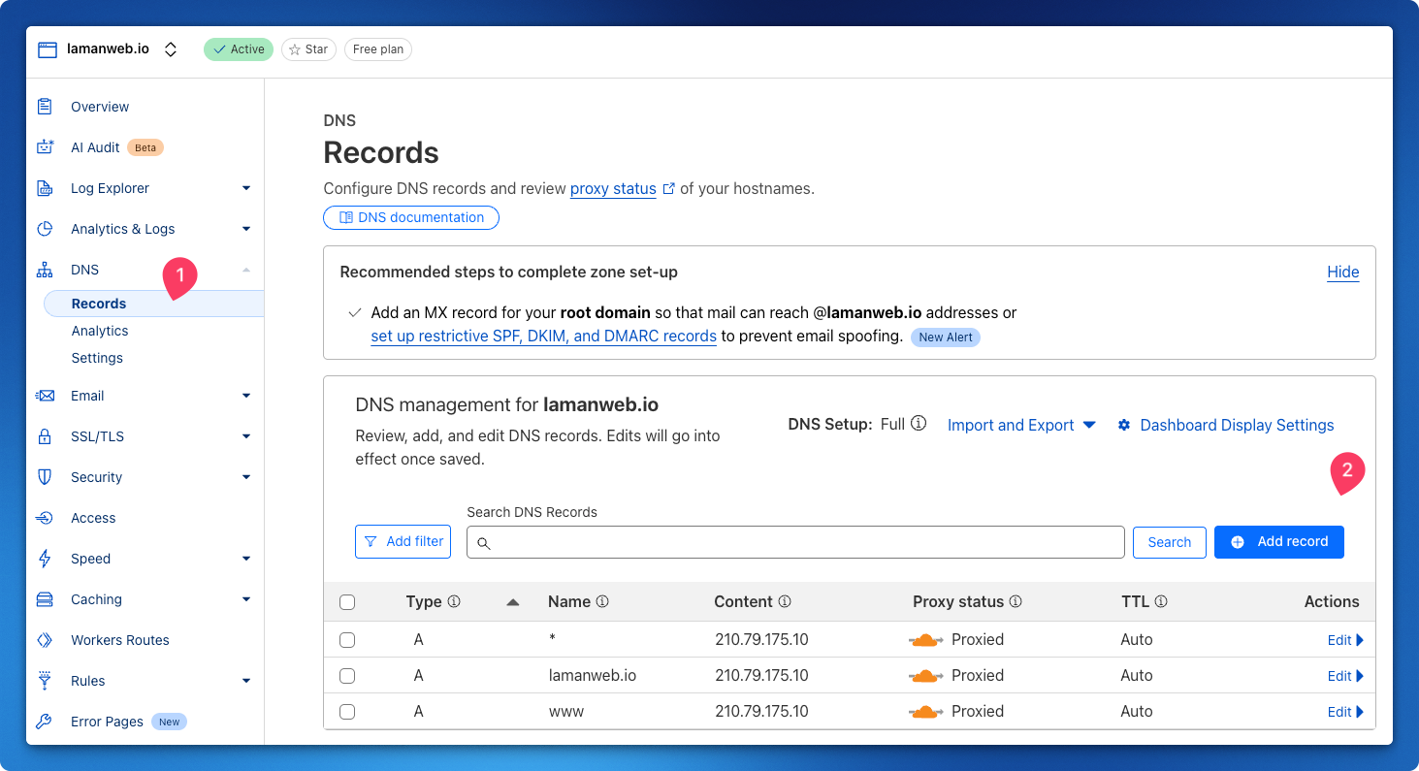Viewport: 1419px width, 771px height.
Task: Click the Free plan badge
Action: click(378, 49)
